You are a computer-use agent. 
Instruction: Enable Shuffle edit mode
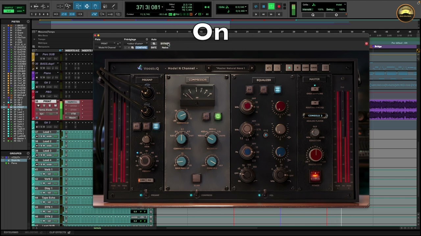[9, 8]
